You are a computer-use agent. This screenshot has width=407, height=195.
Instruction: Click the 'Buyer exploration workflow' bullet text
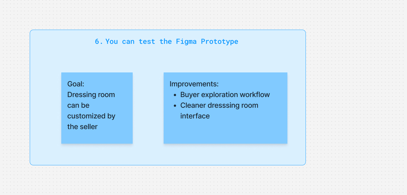pos(225,95)
